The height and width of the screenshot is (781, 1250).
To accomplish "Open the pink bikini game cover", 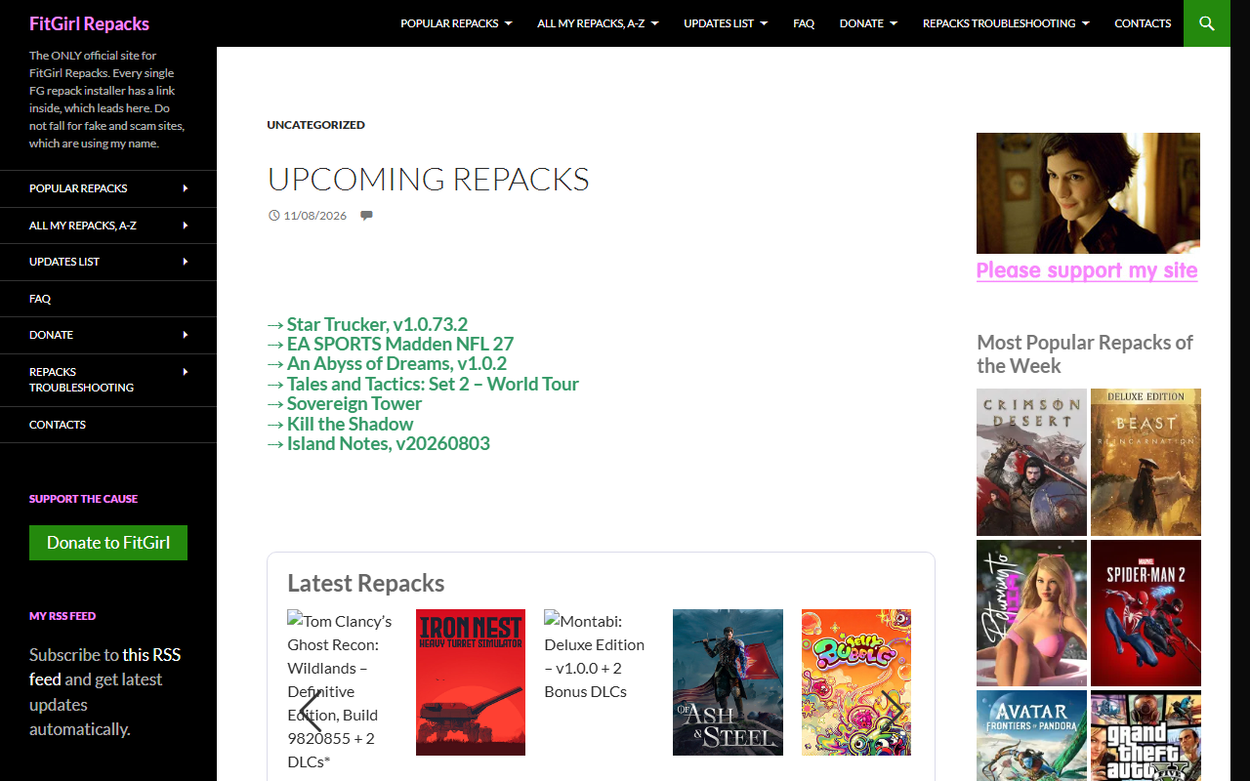I will [x=1031, y=613].
